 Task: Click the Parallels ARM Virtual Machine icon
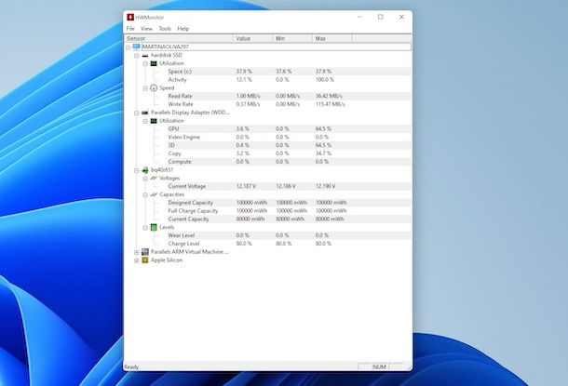145,252
